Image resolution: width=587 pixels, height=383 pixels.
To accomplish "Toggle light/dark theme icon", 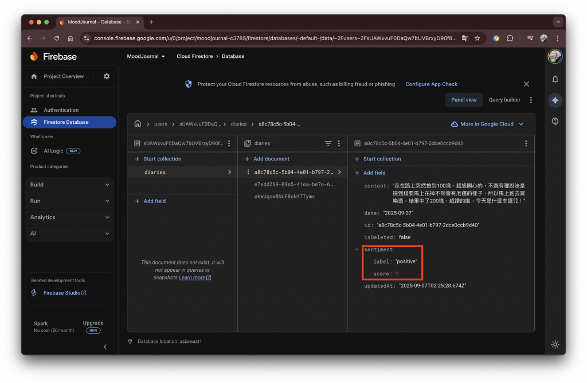I will coord(555,345).
